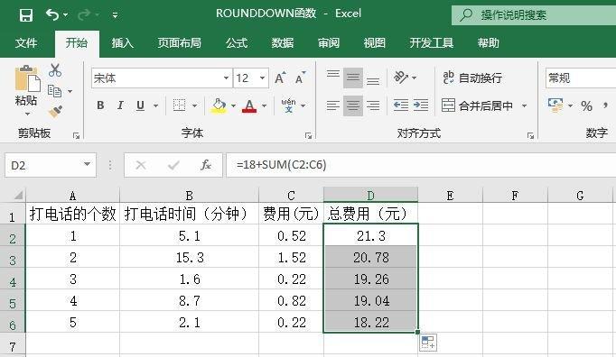Apply percent style

click(x=586, y=105)
